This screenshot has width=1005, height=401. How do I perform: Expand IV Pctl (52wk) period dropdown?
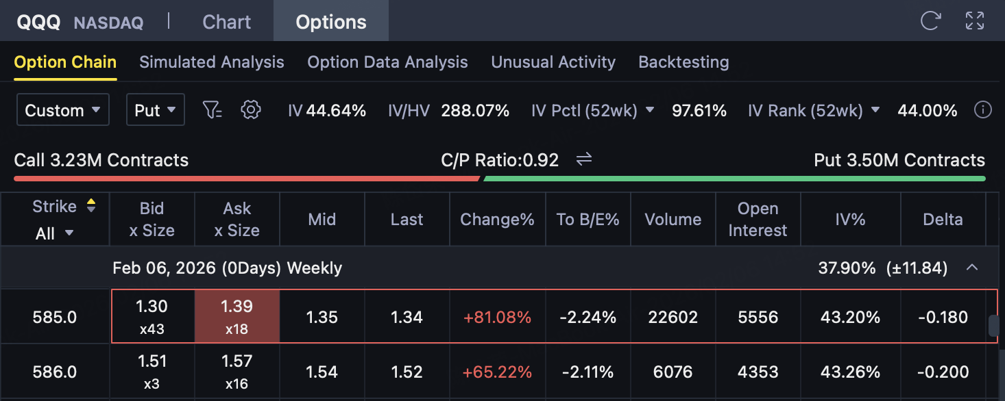click(x=650, y=110)
